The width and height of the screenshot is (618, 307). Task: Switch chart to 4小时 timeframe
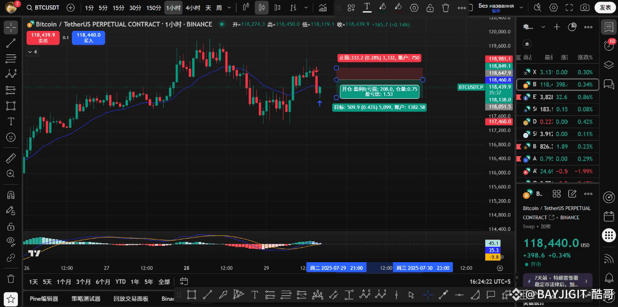point(193,8)
